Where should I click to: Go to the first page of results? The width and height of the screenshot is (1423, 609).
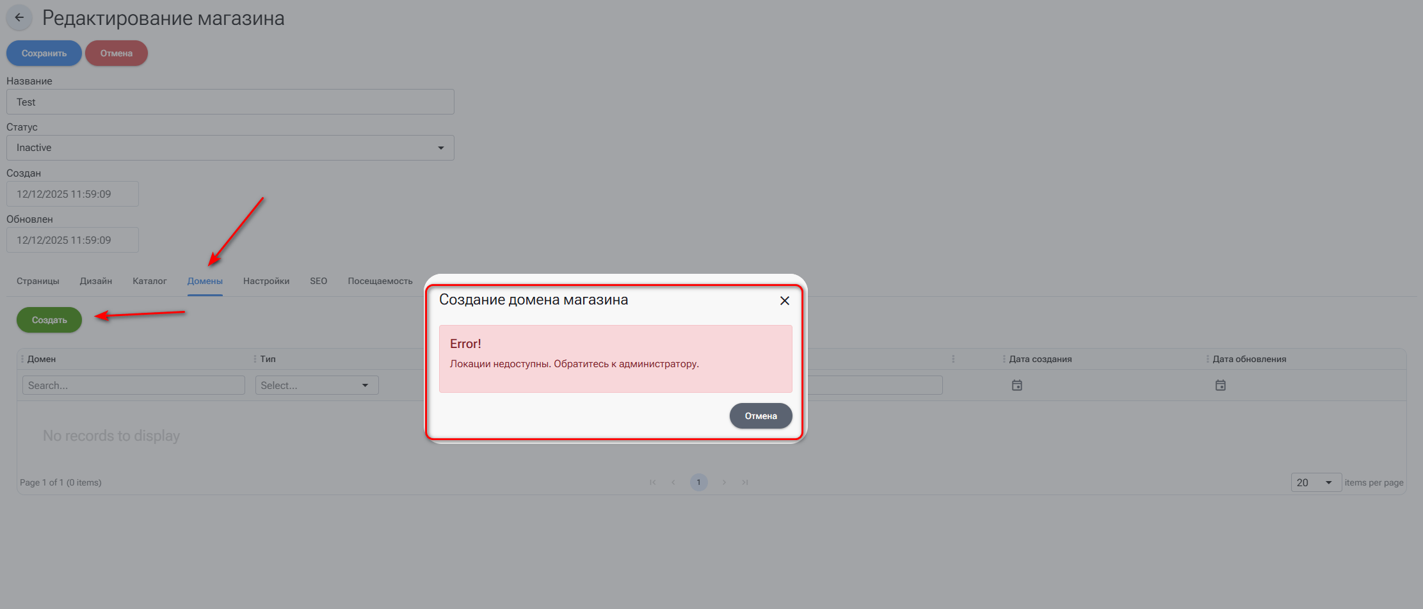652,482
